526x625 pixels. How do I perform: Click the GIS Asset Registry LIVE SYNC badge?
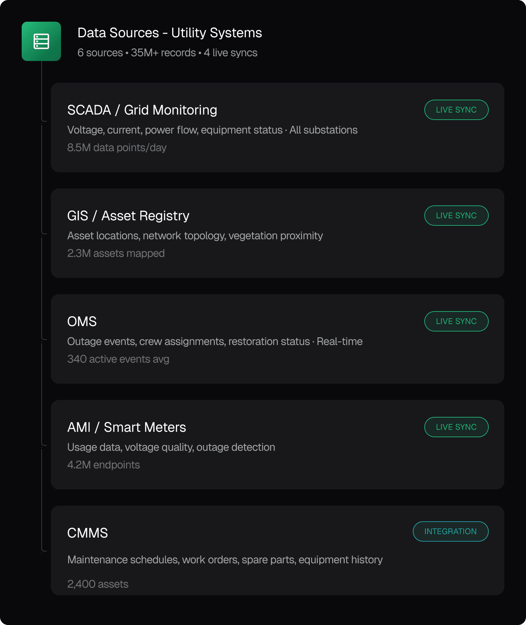pos(456,216)
